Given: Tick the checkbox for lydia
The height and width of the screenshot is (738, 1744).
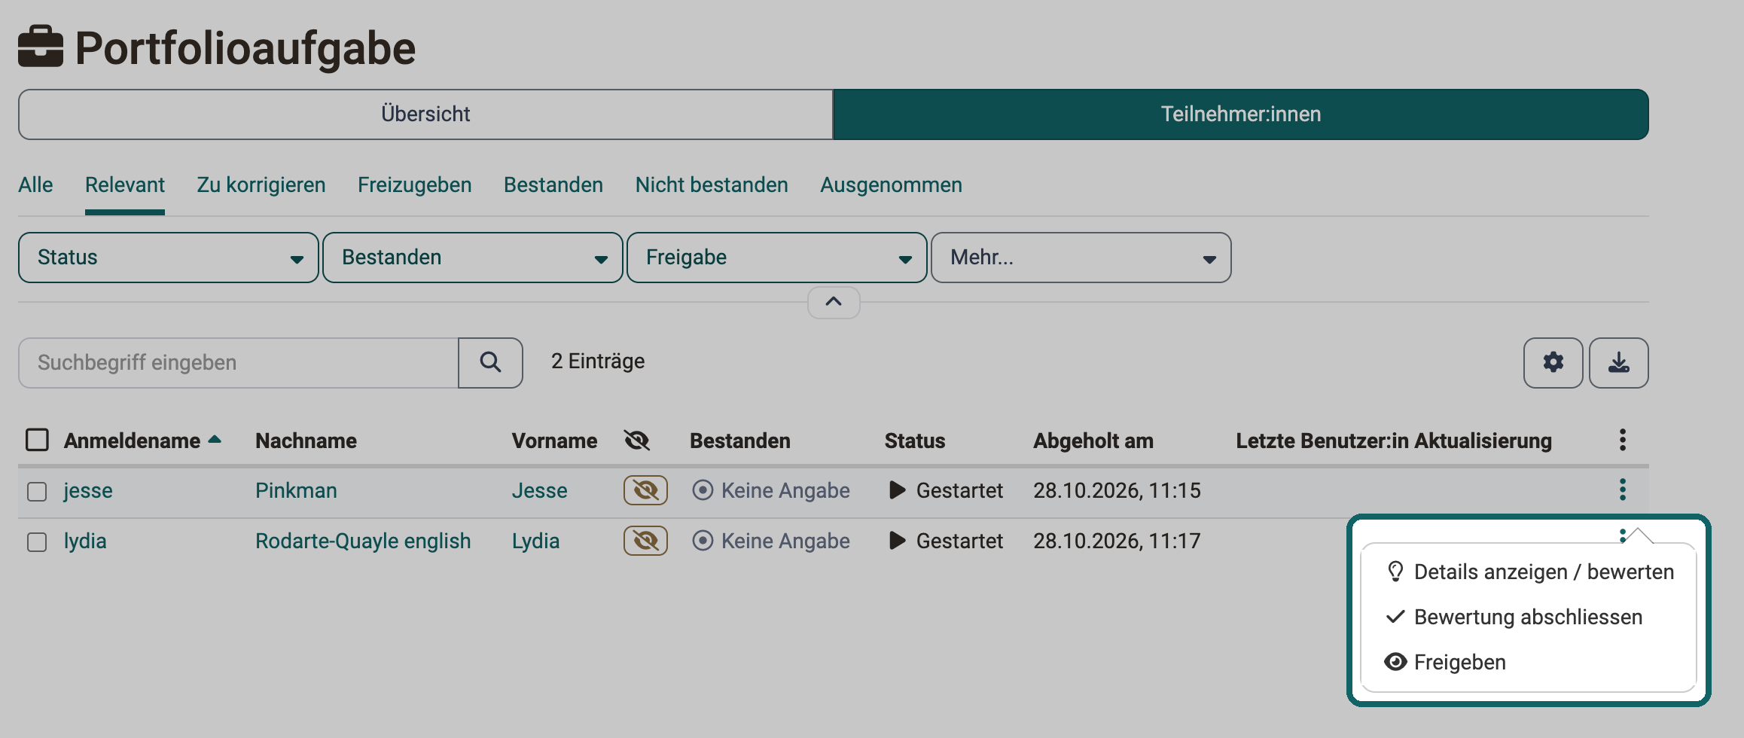Looking at the screenshot, I should pos(37,542).
